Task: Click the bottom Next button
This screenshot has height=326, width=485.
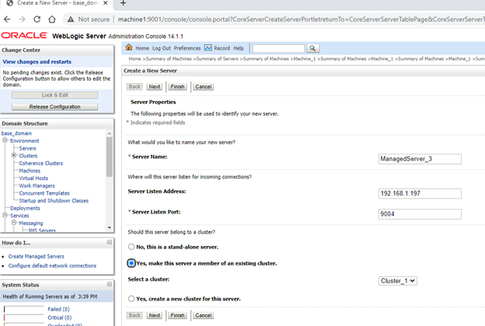Action: pyautogui.click(x=155, y=315)
